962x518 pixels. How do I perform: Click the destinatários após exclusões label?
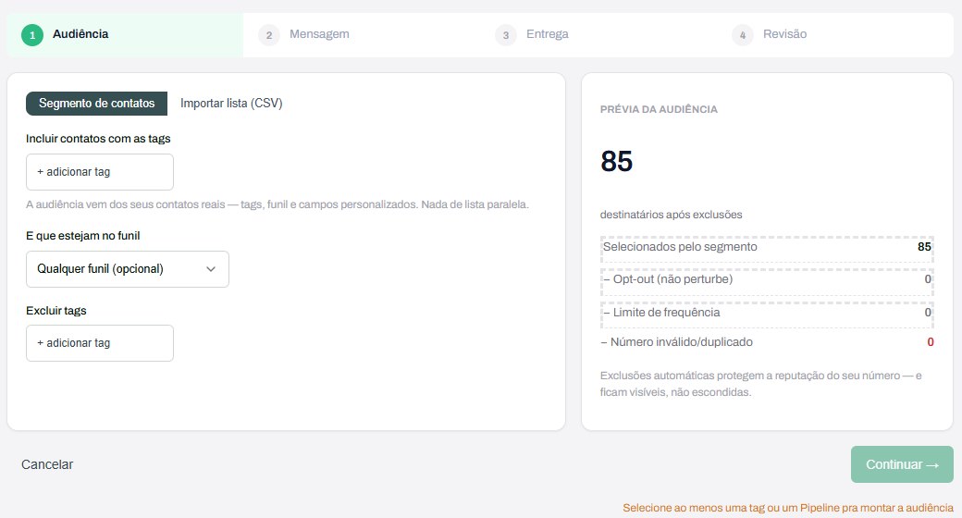tap(671, 215)
